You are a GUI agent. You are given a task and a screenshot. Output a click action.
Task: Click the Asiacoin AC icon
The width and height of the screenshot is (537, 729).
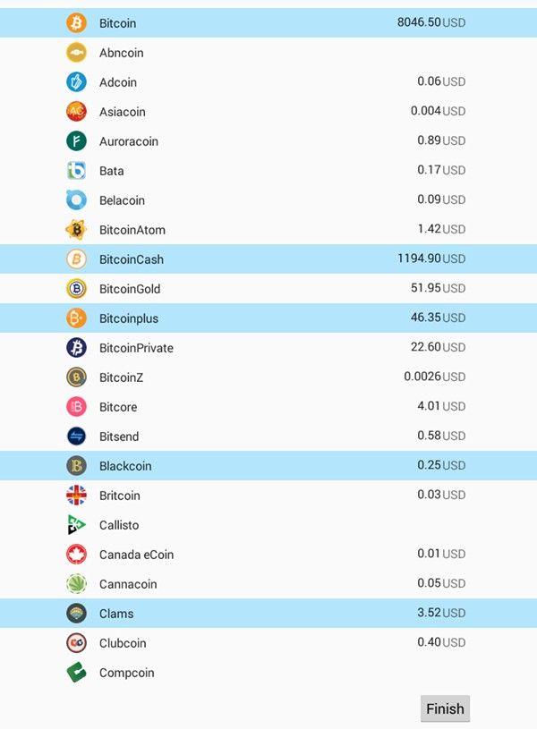pos(77,112)
